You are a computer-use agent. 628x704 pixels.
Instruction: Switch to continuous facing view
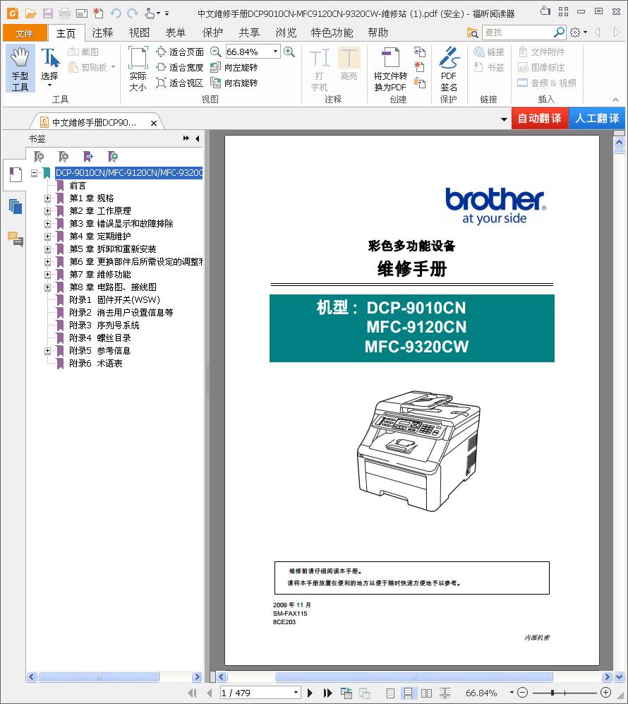445,693
